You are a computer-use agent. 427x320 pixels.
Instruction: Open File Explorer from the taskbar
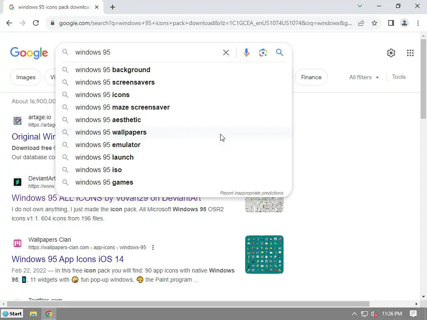(x=33, y=314)
